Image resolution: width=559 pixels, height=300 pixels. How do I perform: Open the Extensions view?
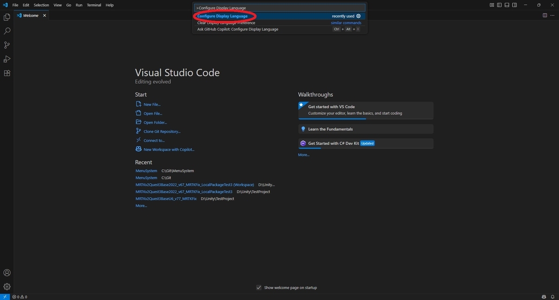pos(7,73)
